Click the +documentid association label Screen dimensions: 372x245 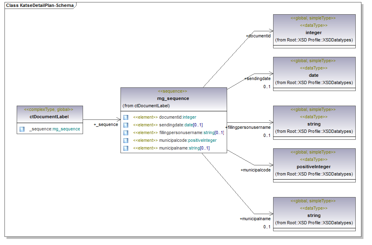[x=258, y=36]
